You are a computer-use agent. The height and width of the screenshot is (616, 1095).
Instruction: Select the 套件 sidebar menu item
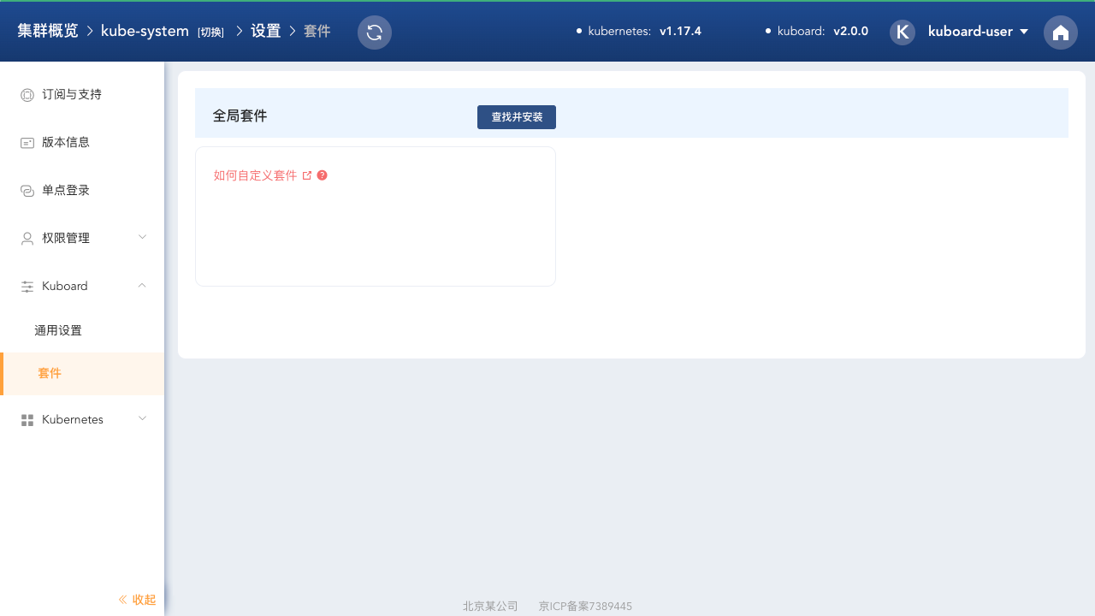pos(50,374)
